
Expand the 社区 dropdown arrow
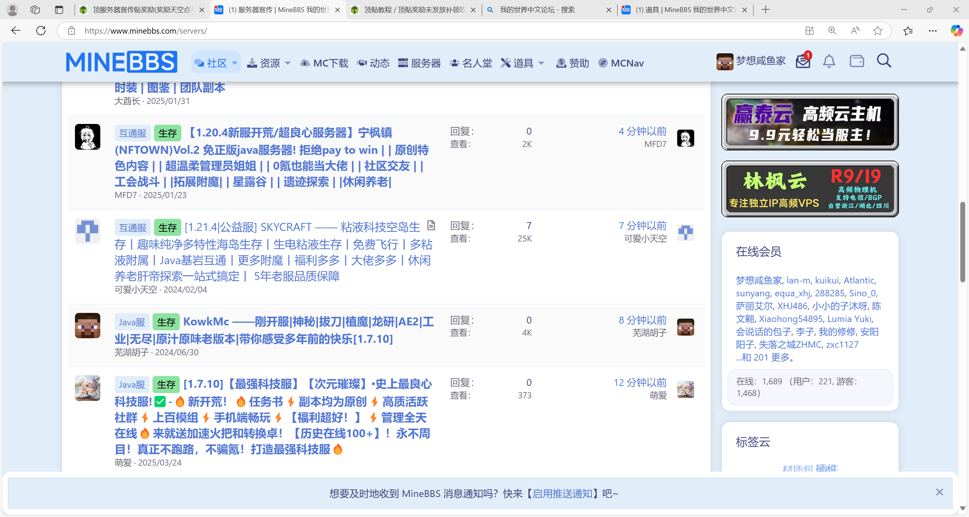click(235, 63)
